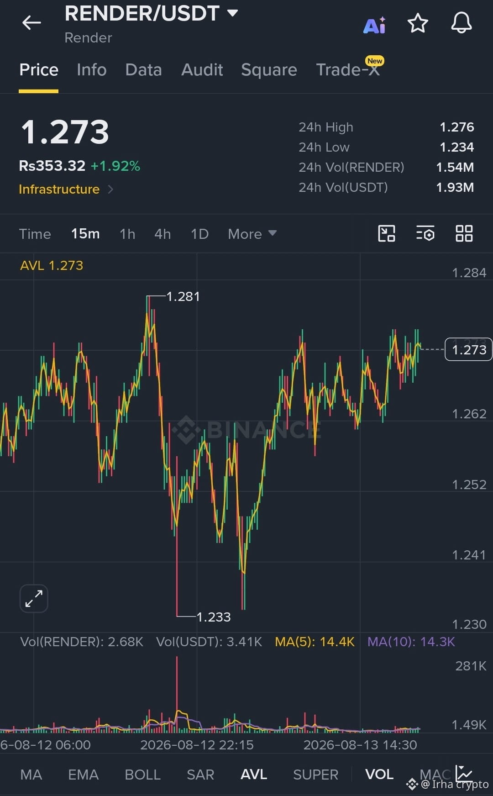Click the 24h Low value 1.234

point(456,147)
